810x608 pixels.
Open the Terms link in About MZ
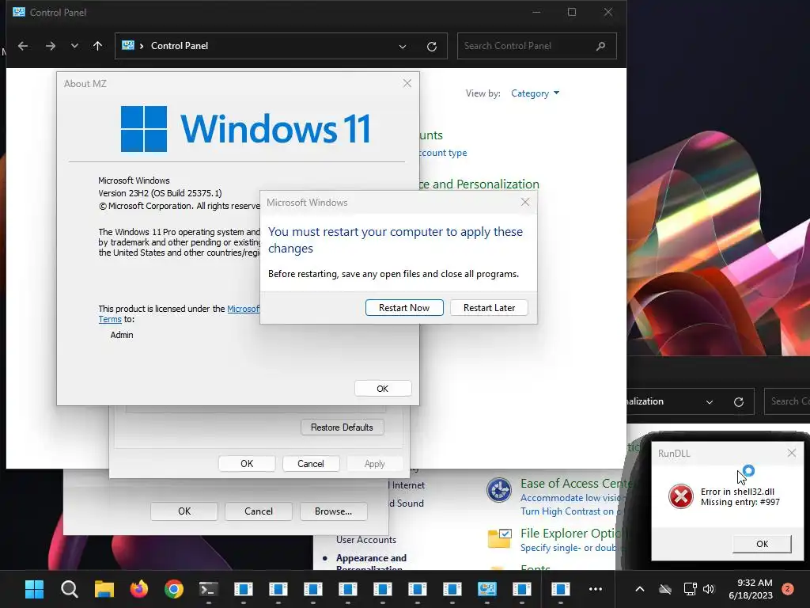[109, 320]
